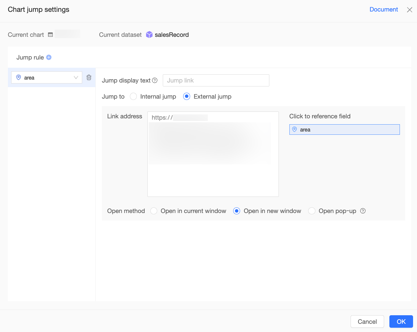Viewport: 417px width, 332px height.
Task: Select Internal jump radio option
Action: (133, 96)
